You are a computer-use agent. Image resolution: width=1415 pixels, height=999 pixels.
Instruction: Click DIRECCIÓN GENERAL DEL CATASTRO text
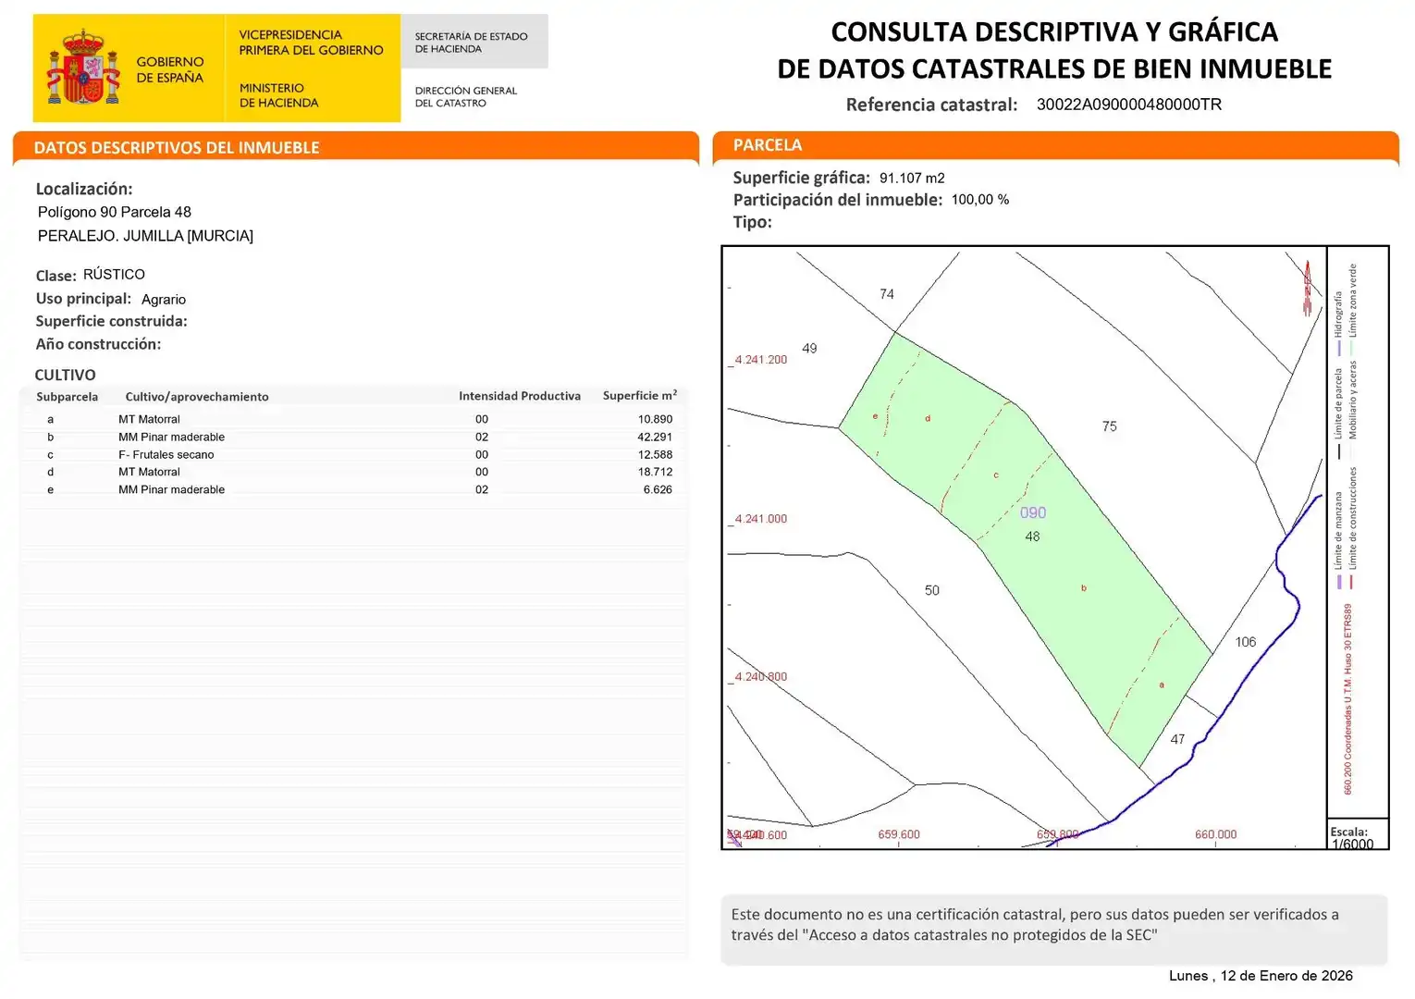pos(465,96)
